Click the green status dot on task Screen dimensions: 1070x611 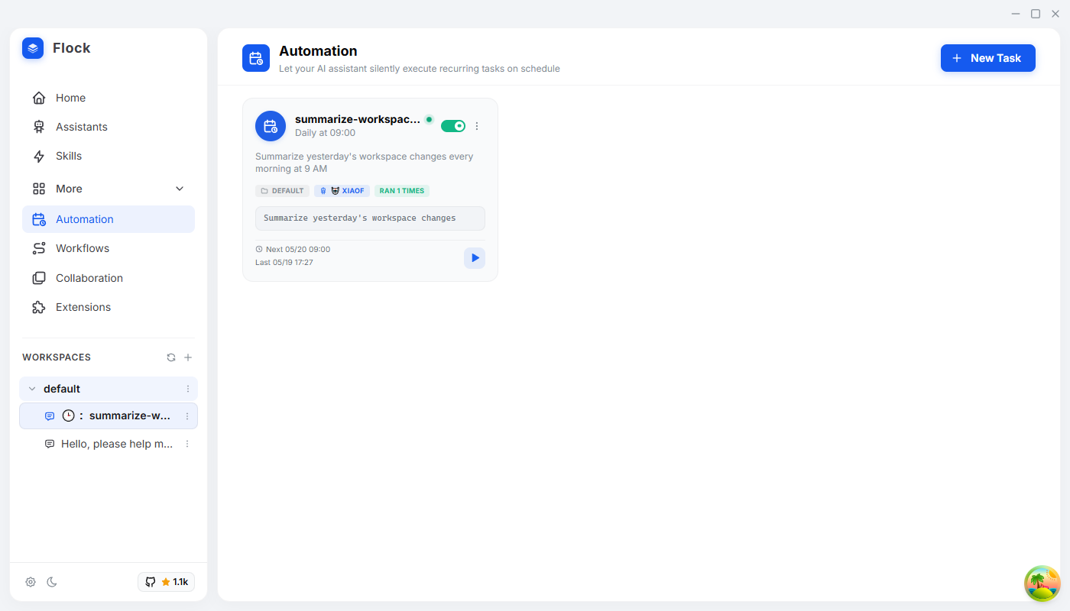[x=430, y=119]
